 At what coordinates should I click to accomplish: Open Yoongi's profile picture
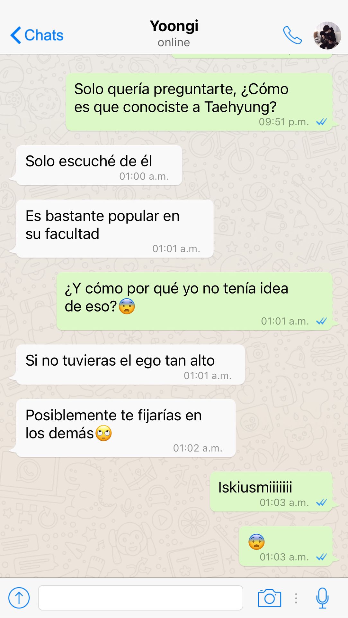tap(327, 35)
